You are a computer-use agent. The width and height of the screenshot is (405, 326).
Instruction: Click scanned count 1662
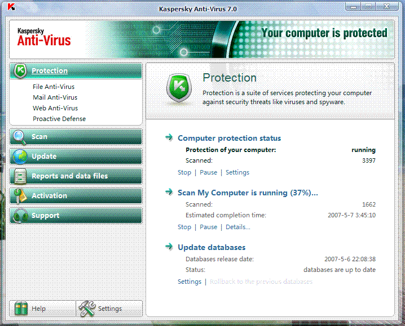368,204
